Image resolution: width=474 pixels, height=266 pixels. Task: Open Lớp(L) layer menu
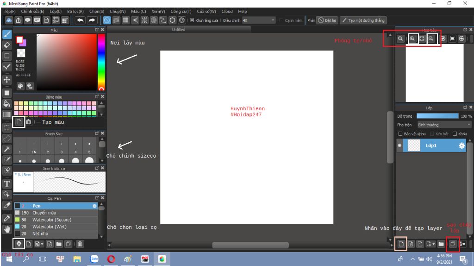pyautogui.click(x=56, y=11)
